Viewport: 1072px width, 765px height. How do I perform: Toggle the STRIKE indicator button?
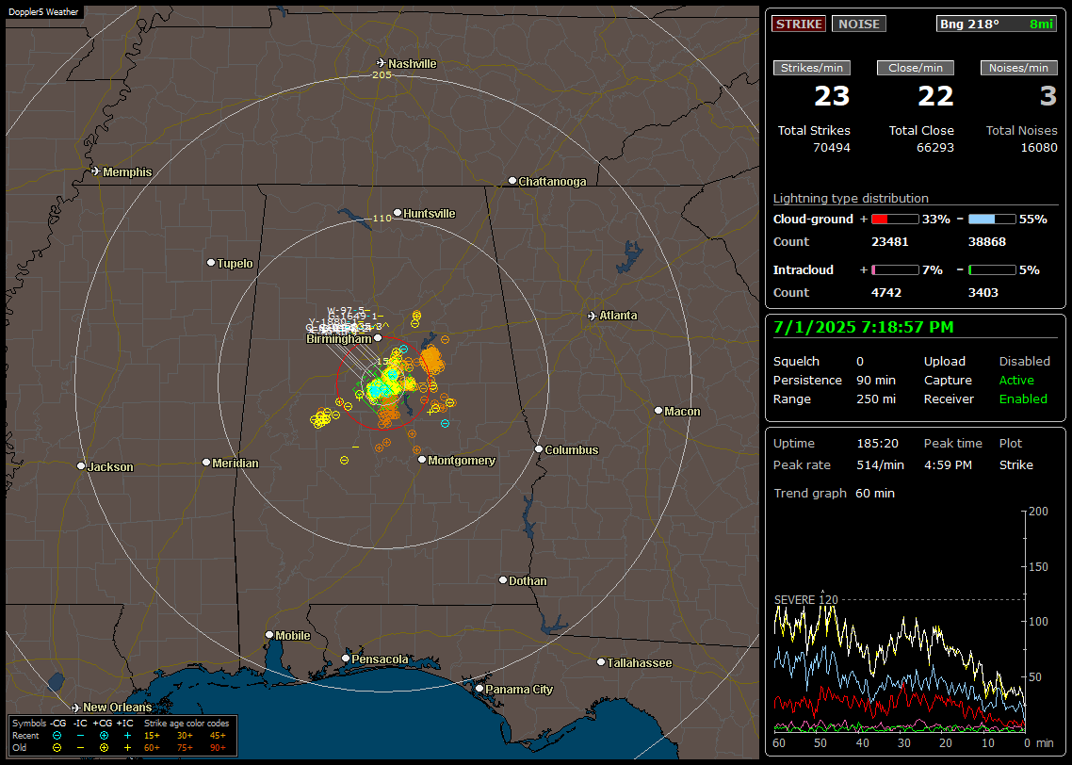pyautogui.click(x=799, y=24)
